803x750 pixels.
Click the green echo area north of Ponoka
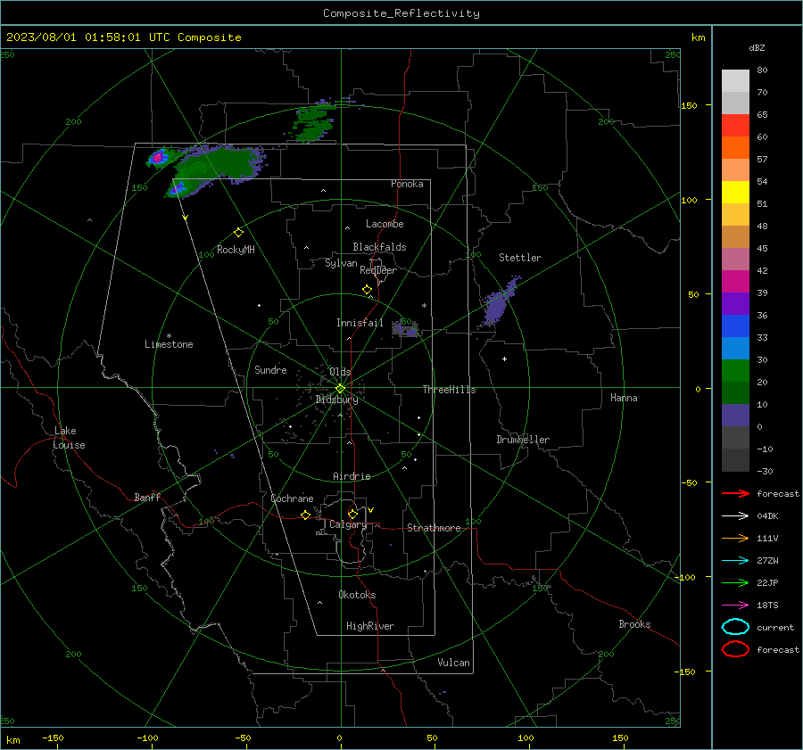click(x=312, y=124)
